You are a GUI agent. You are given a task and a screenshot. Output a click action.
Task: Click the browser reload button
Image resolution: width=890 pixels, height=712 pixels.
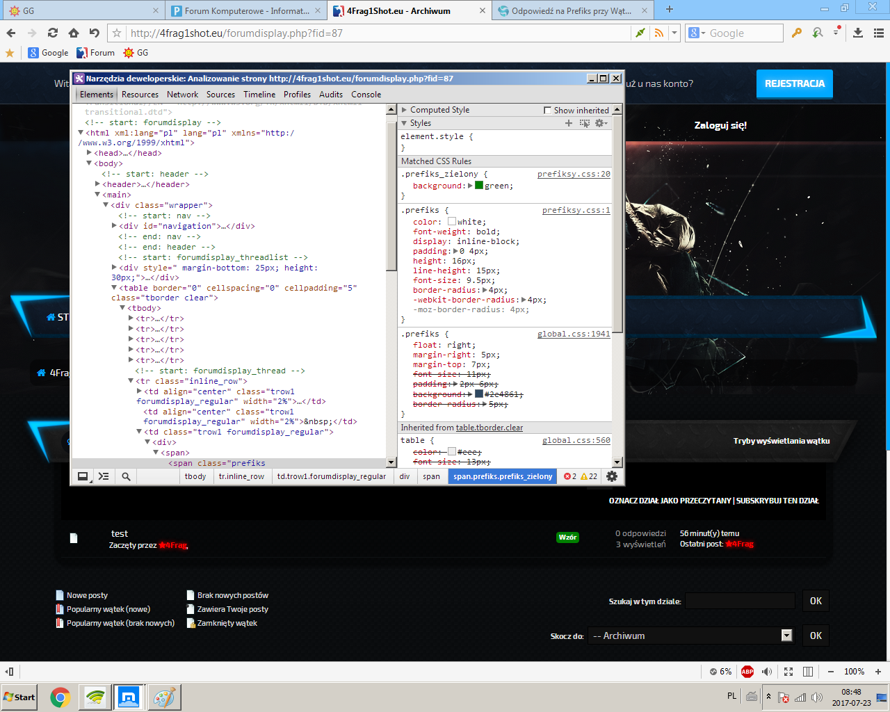[x=53, y=33]
